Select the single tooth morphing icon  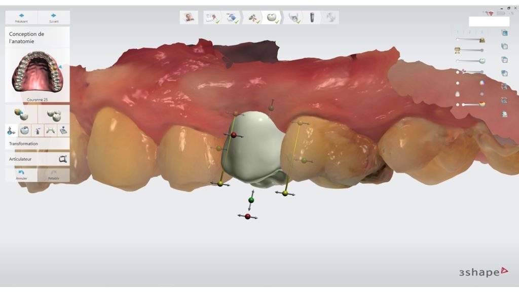pyautogui.click(x=21, y=114)
